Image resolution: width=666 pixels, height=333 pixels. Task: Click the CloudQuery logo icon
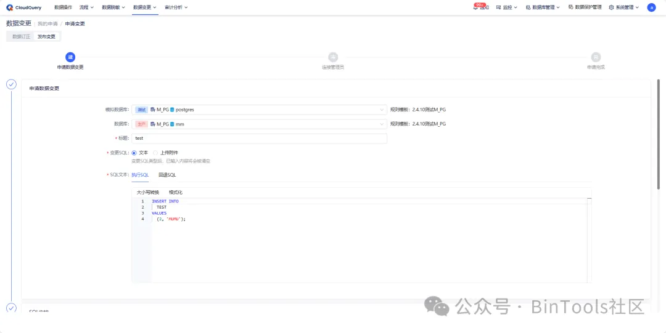10,7
